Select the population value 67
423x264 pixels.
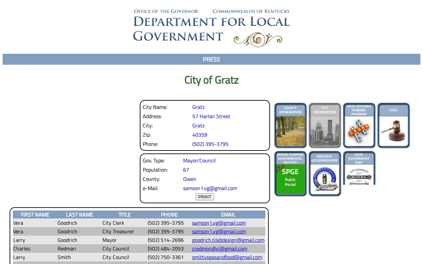(186, 170)
